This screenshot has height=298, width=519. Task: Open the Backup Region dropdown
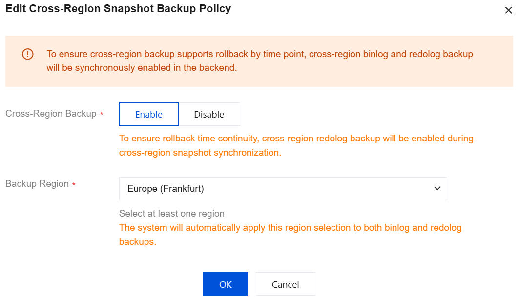[x=283, y=188]
